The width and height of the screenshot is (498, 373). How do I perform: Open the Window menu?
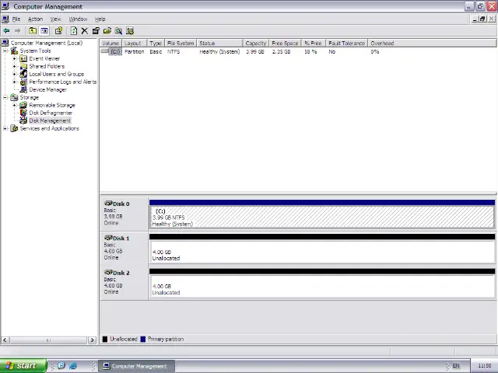(x=78, y=19)
